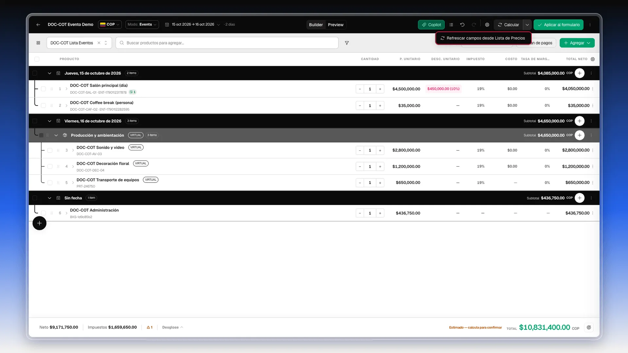
Task: Clear DOC-COT Lista Eventos with the X icon
Action: click(99, 43)
